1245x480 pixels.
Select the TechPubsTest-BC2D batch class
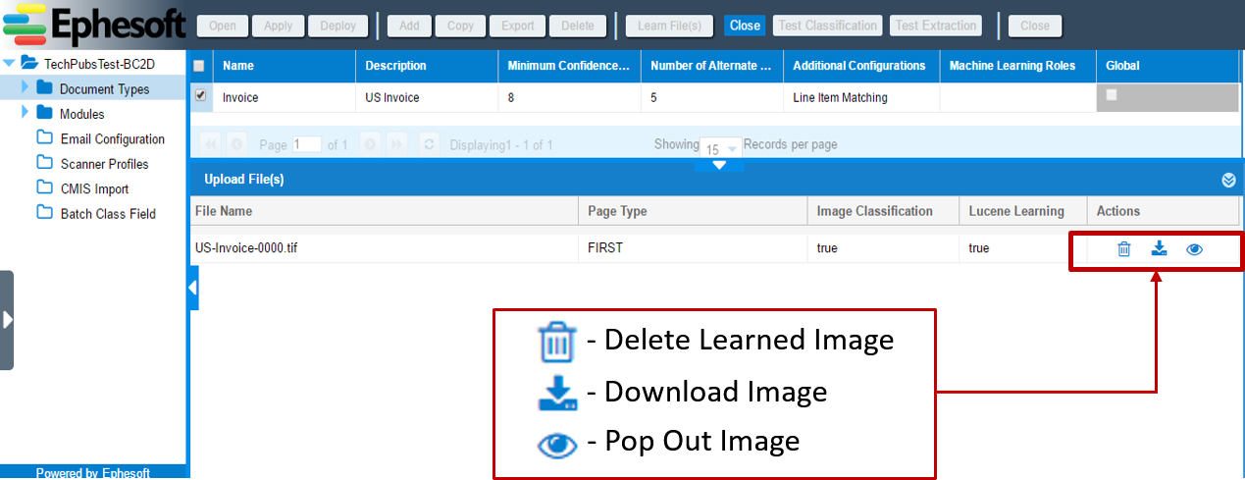tap(99, 64)
